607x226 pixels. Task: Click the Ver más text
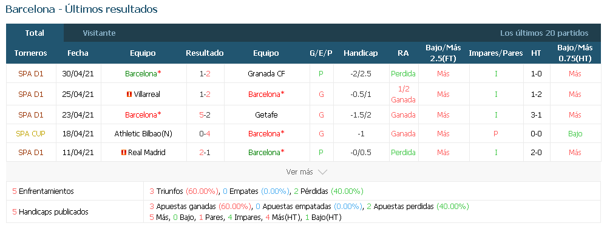(299, 172)
